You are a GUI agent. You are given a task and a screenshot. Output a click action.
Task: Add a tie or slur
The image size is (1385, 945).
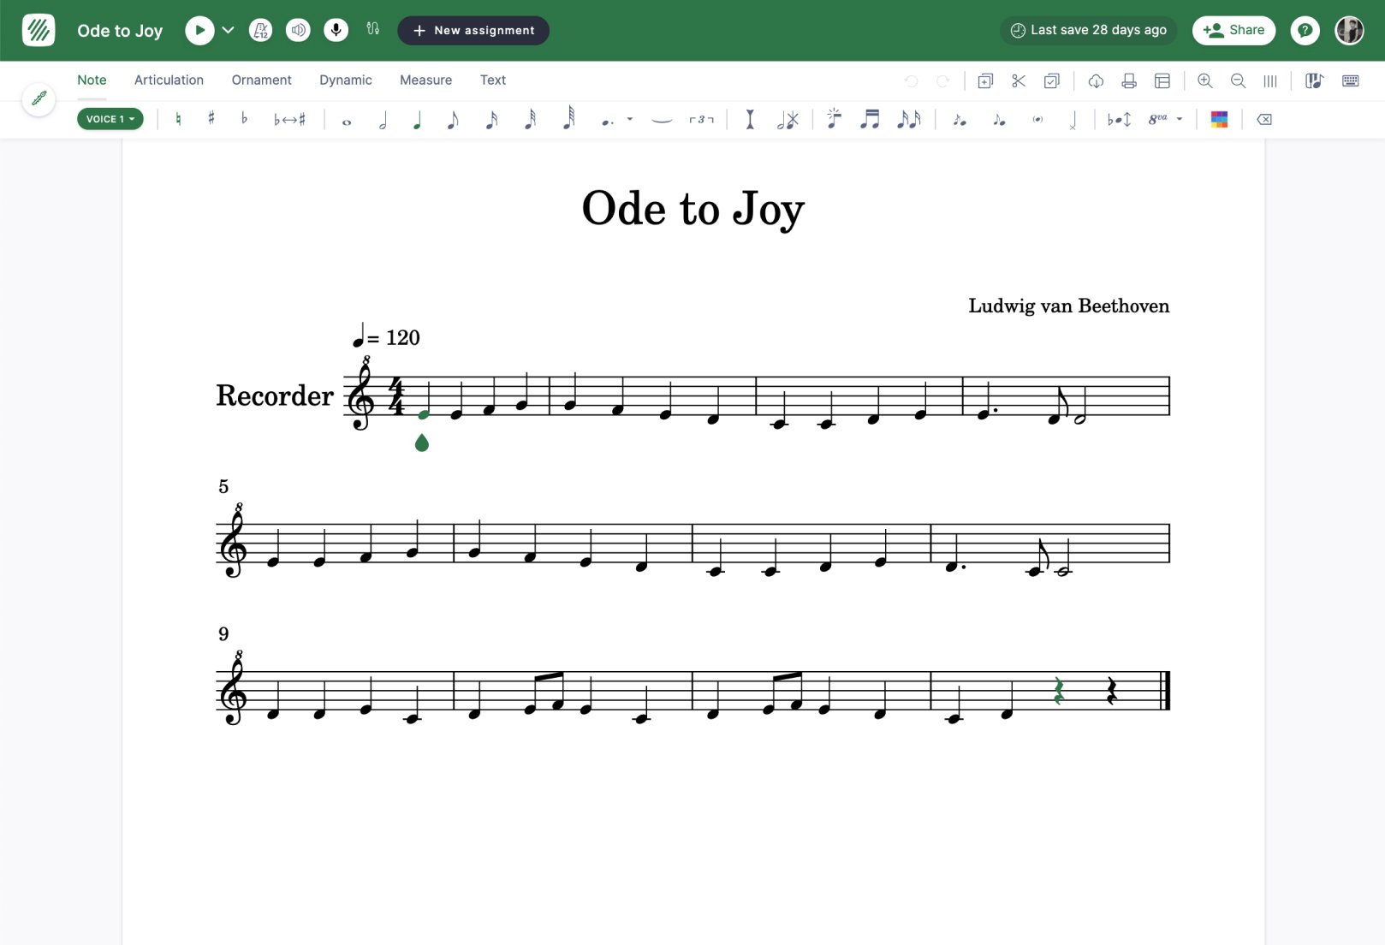(x=662, y=121)
